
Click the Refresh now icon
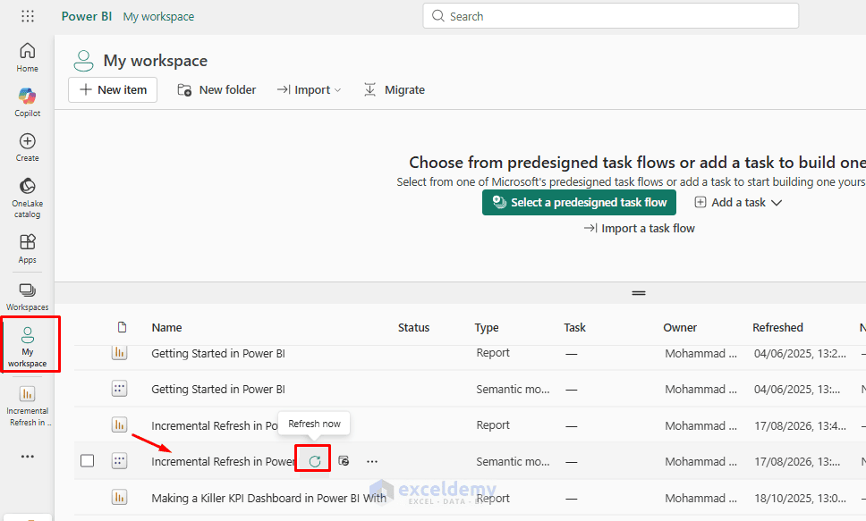point(314,461)
